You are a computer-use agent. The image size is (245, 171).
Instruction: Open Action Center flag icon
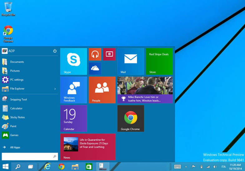click(x=194, y=167)
